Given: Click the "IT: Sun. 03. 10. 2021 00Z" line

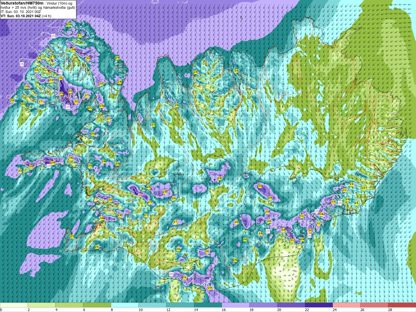Looking at the screenshot, I should tap(21, 11).
